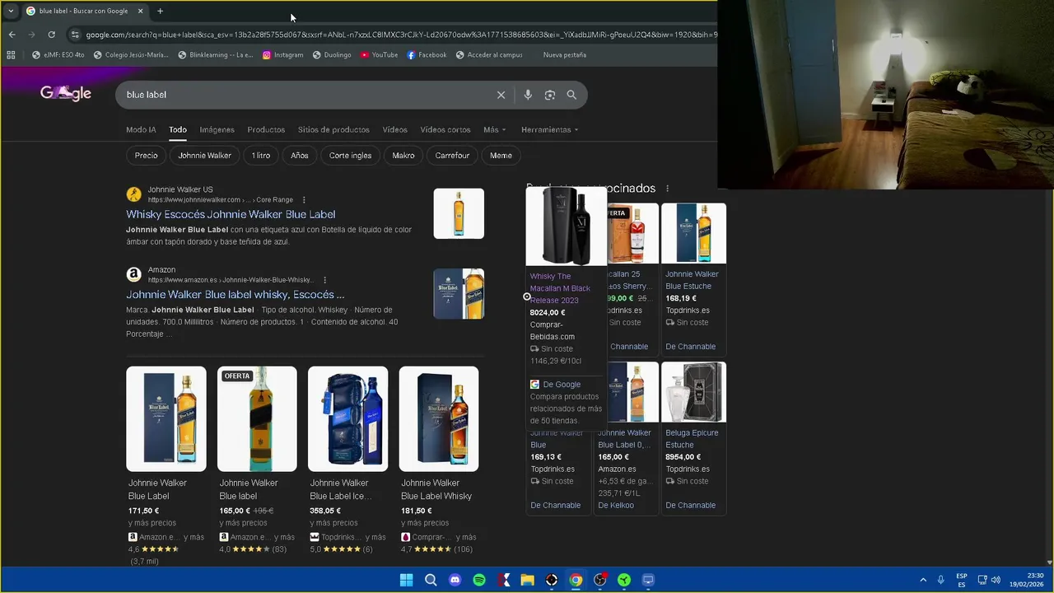Start voice search with microphone icon
1054x593 pixels.
point(528,95)
